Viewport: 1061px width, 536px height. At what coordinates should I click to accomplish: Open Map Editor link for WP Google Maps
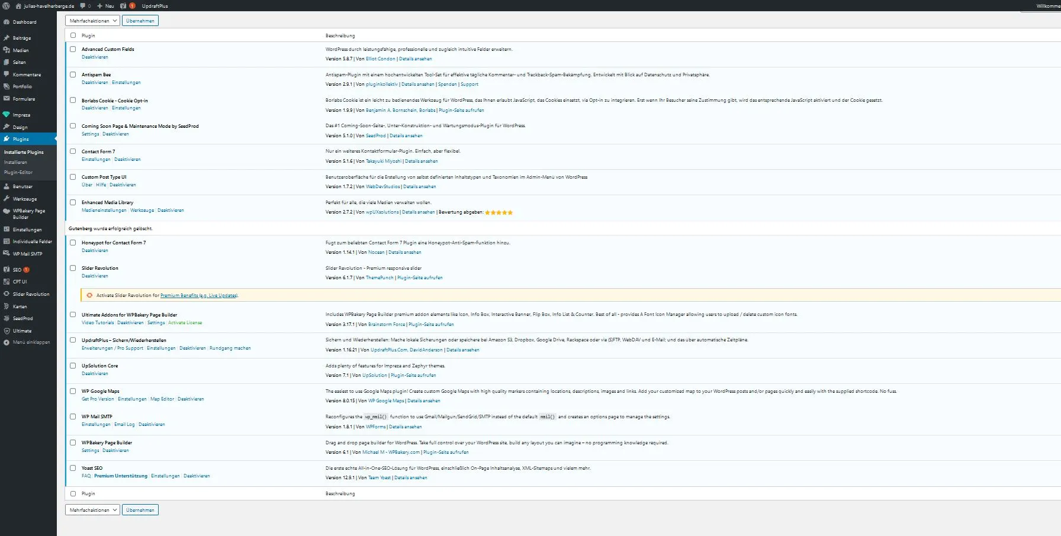click(x=162, y=399)
